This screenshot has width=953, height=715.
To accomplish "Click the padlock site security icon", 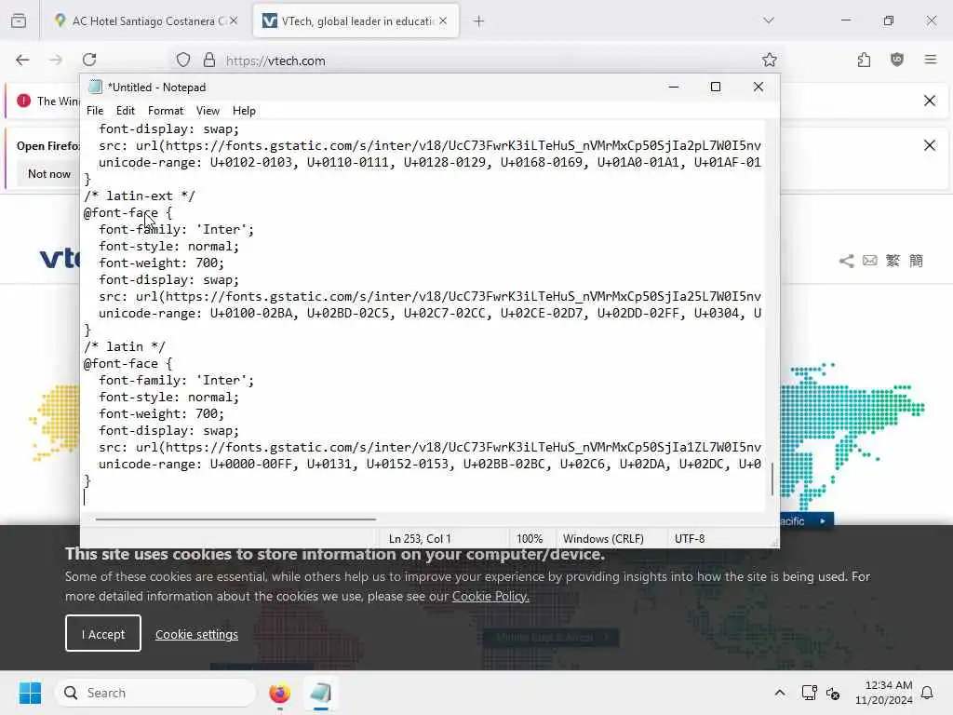I will [209, 60].
